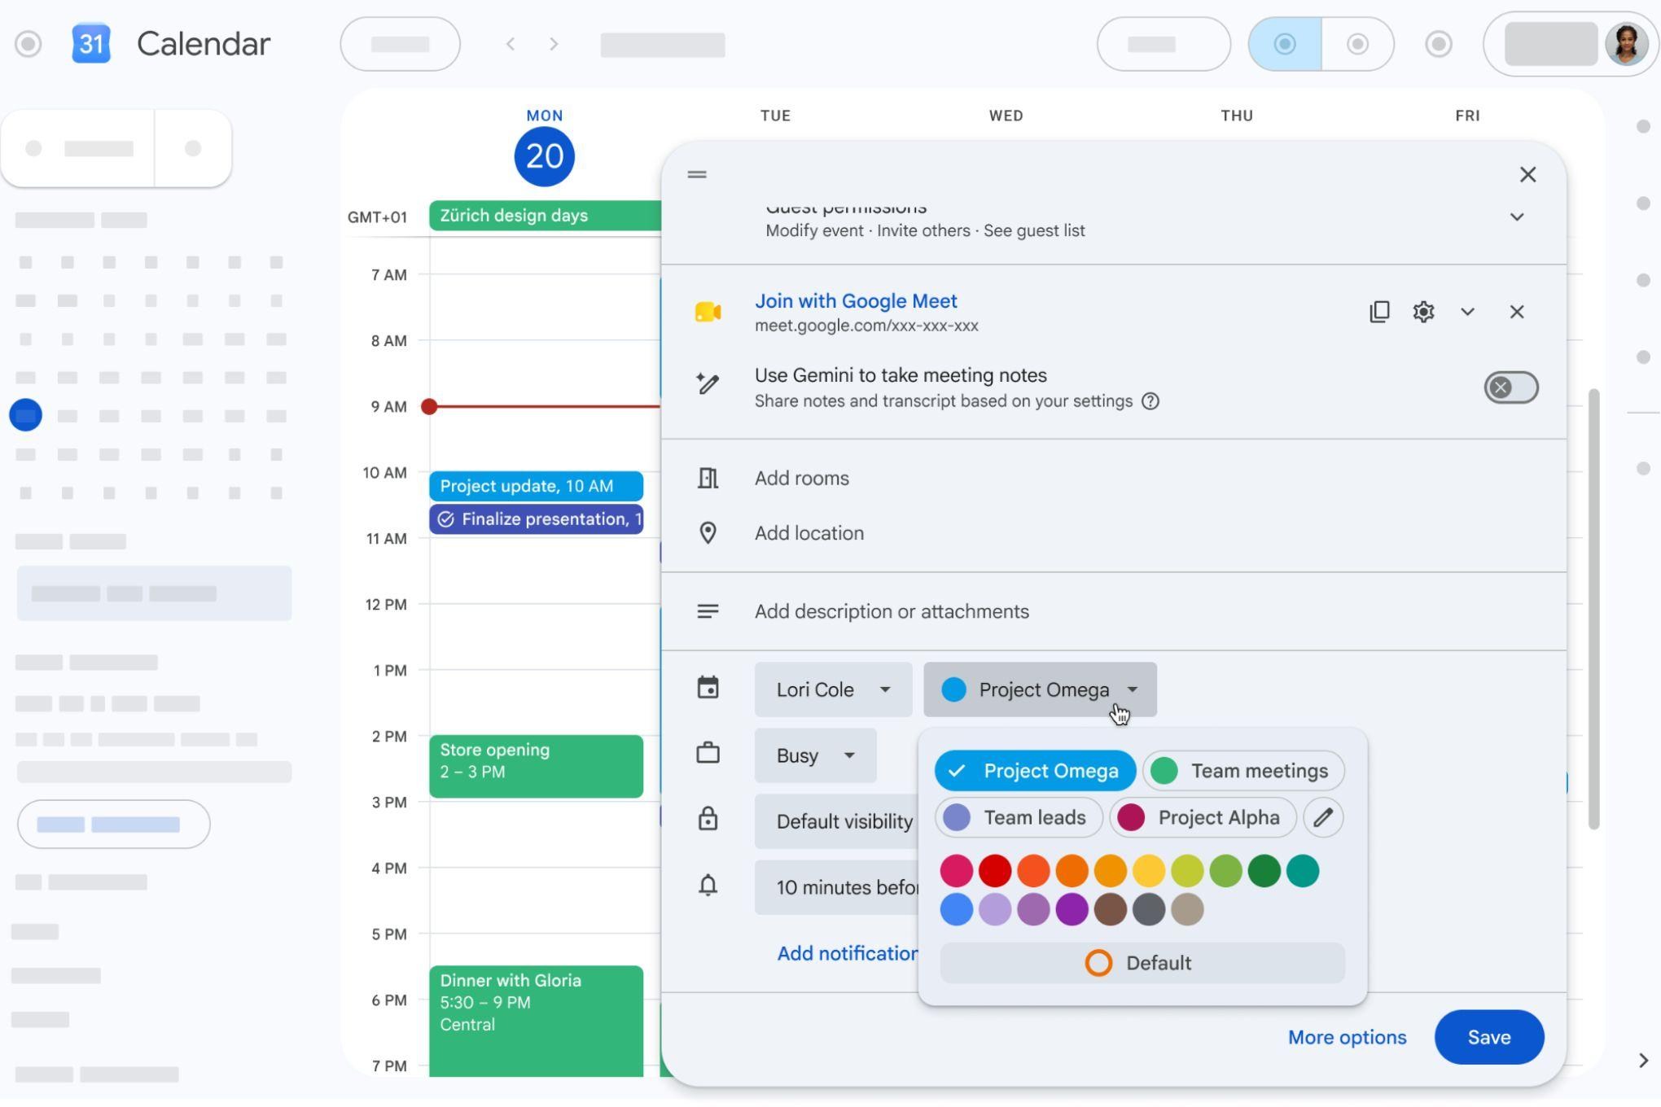This screenshot has height=1107, width=1661.
Task: Click the dialog drag handle icon
Action: pyautogui.click(x=697, y=174)
